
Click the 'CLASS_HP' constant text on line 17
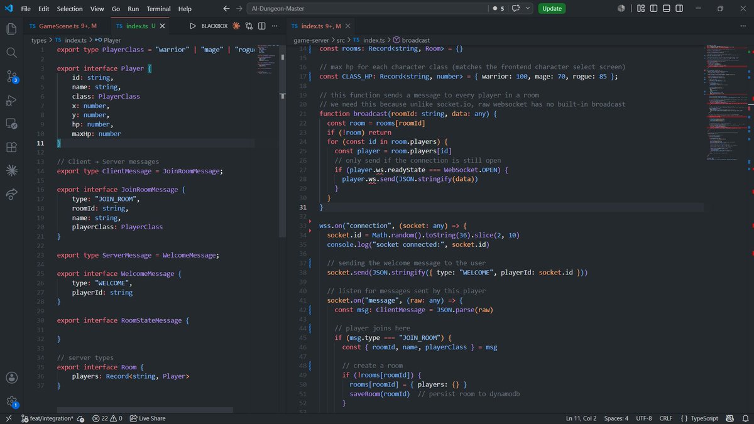coord(358,76)
